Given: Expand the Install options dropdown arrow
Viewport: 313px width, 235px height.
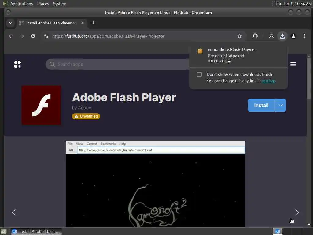Looking at the screenshot, I should [281, 105].
